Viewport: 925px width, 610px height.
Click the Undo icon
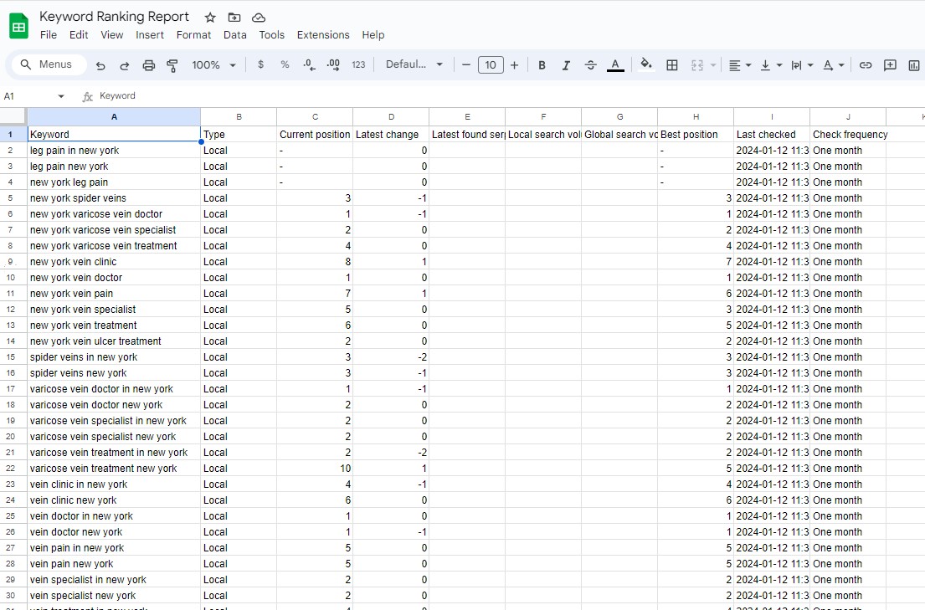[x=99, y=64]
